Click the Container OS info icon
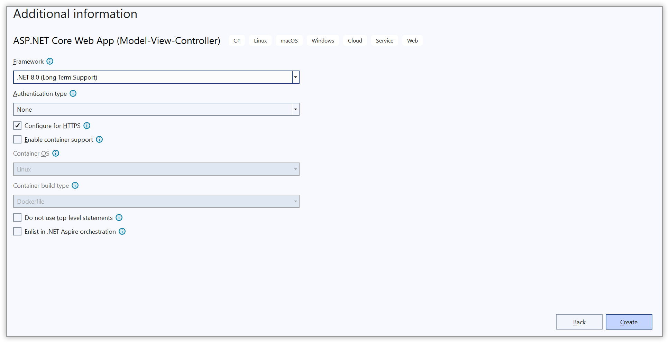This screenshot has width=669, height=343. pyautogui.click(x=56, y=153)
